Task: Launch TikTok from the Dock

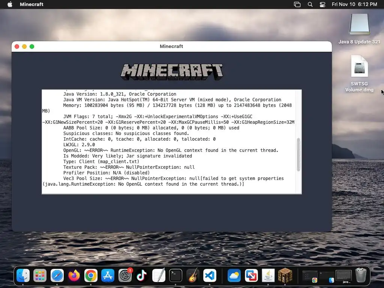Action: [142, 276]
